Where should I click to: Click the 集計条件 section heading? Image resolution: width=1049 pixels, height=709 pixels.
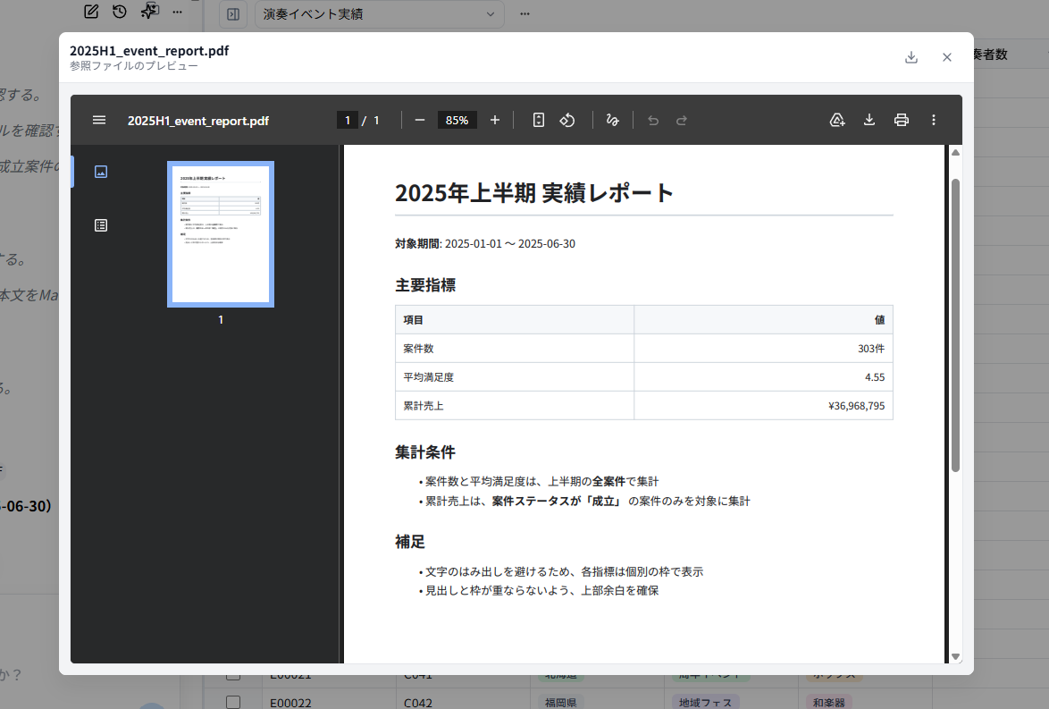(425, 452)
